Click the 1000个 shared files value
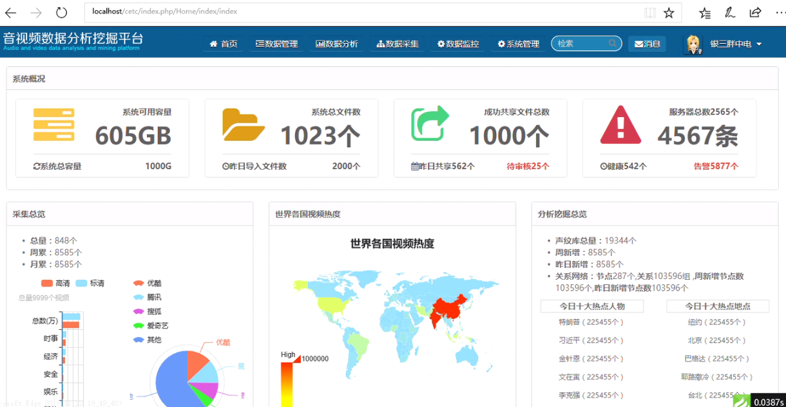The width and height of the screenshot is (786, 407). point(509,136)
